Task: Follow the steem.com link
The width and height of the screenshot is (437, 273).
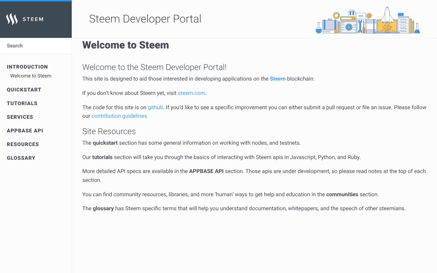Action: point(191,93)
